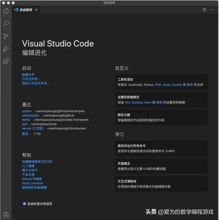Open 产品文档 help link
This screenshot has width=219, height=220.
coord(28,174)
